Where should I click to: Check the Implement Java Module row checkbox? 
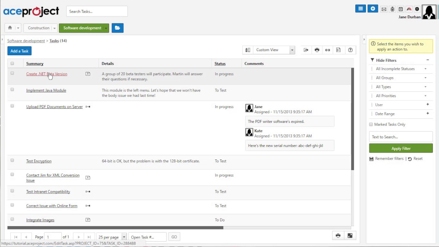point(12,90)
